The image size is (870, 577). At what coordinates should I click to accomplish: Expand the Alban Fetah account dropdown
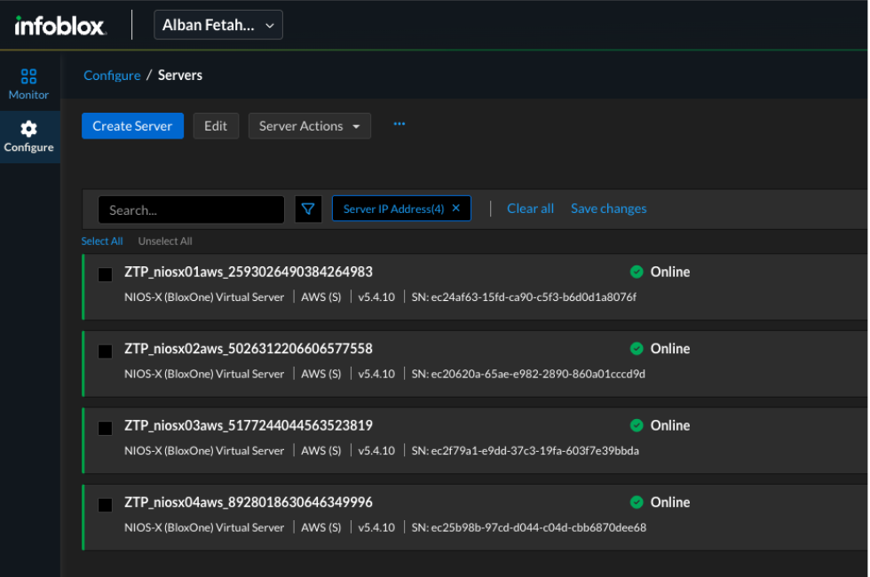coord(217,25)
